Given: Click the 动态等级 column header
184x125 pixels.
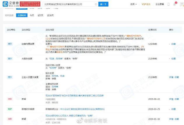Looking at the screenshot, I should point(11,30).
